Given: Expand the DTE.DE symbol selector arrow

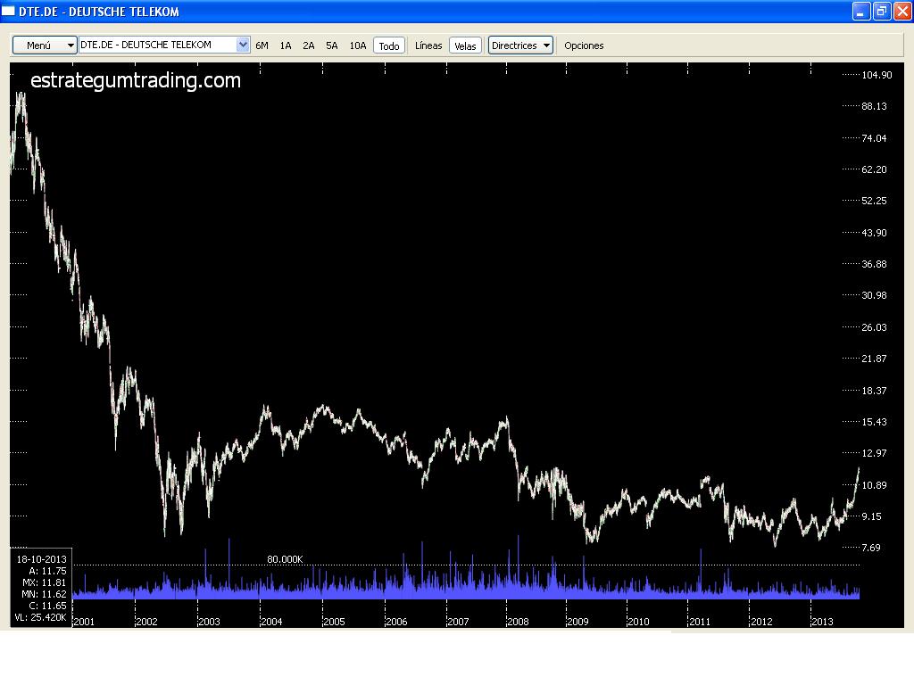Looking at the screenshot, I should tap(243, 45).
